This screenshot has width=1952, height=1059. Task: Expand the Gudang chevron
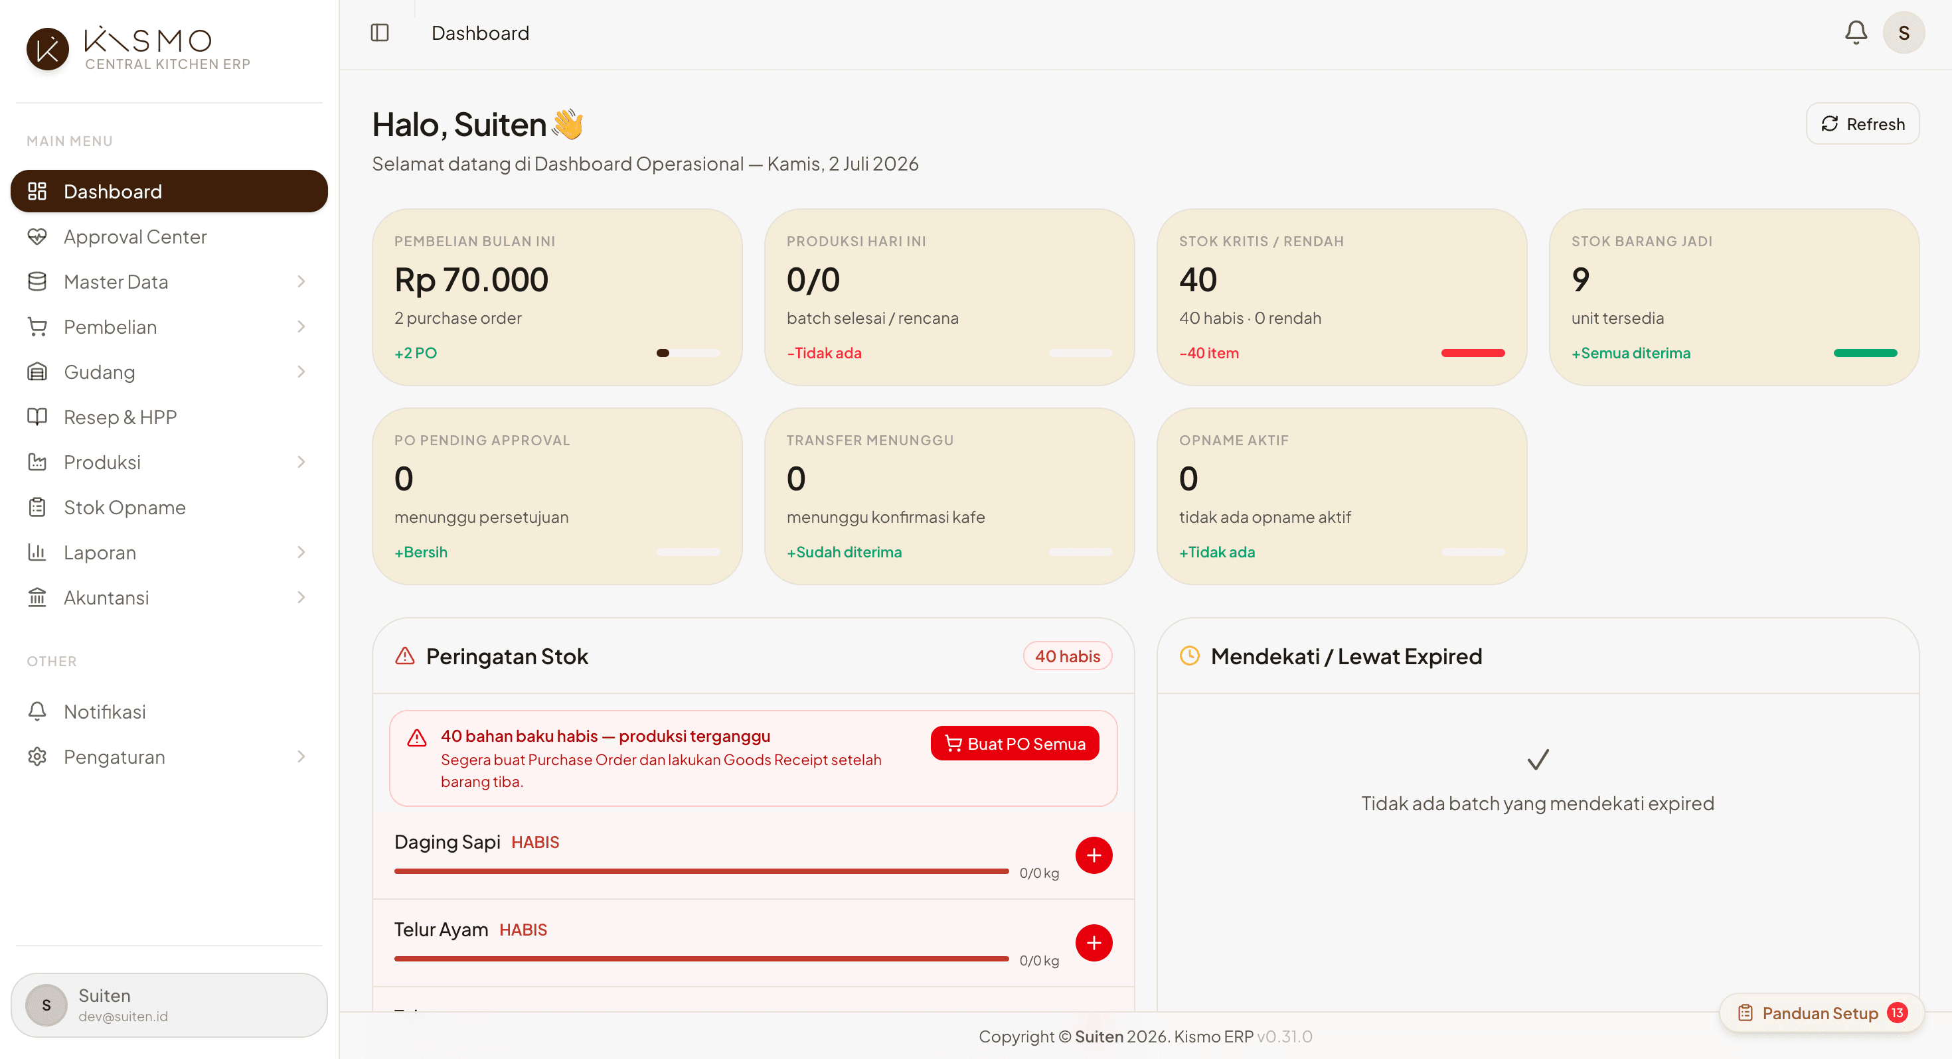(x=301, y=371)
